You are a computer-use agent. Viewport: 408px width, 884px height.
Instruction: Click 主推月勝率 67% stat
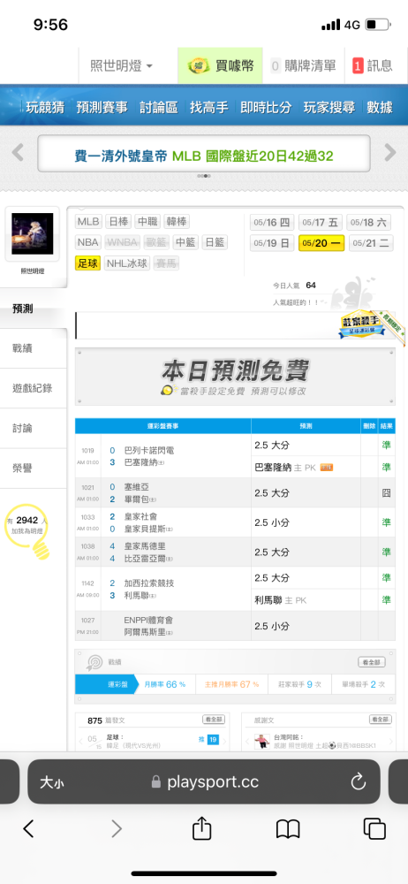coord(231,684)
